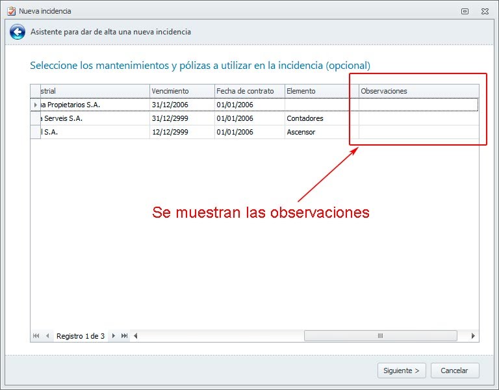The image size is (499, 390).
Task: Sort by Vencimiento column header
Action: coord(181,91)
